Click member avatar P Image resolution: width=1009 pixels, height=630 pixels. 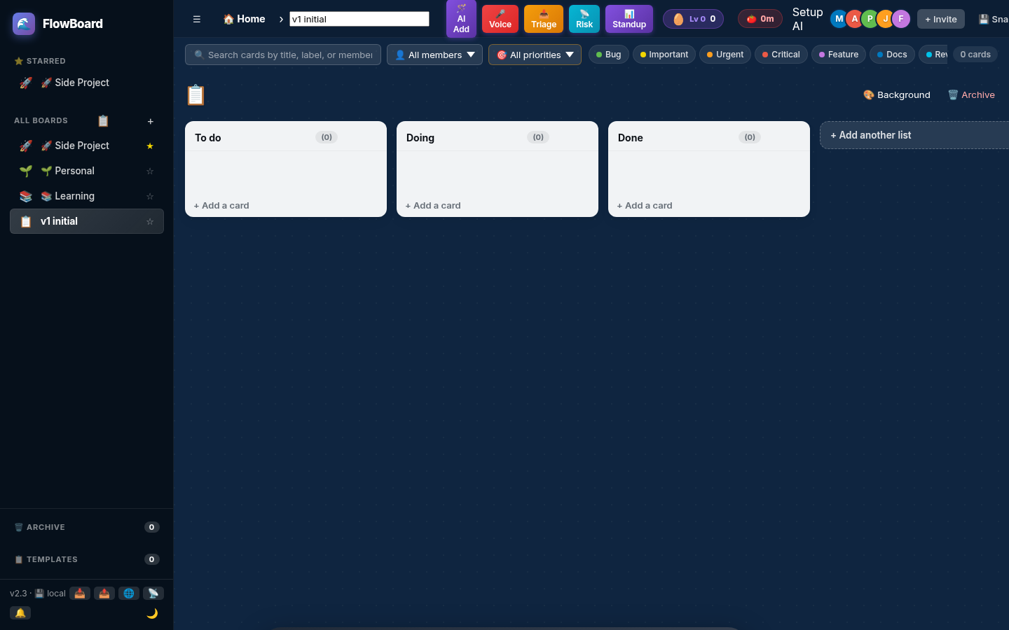coord(870,19)
